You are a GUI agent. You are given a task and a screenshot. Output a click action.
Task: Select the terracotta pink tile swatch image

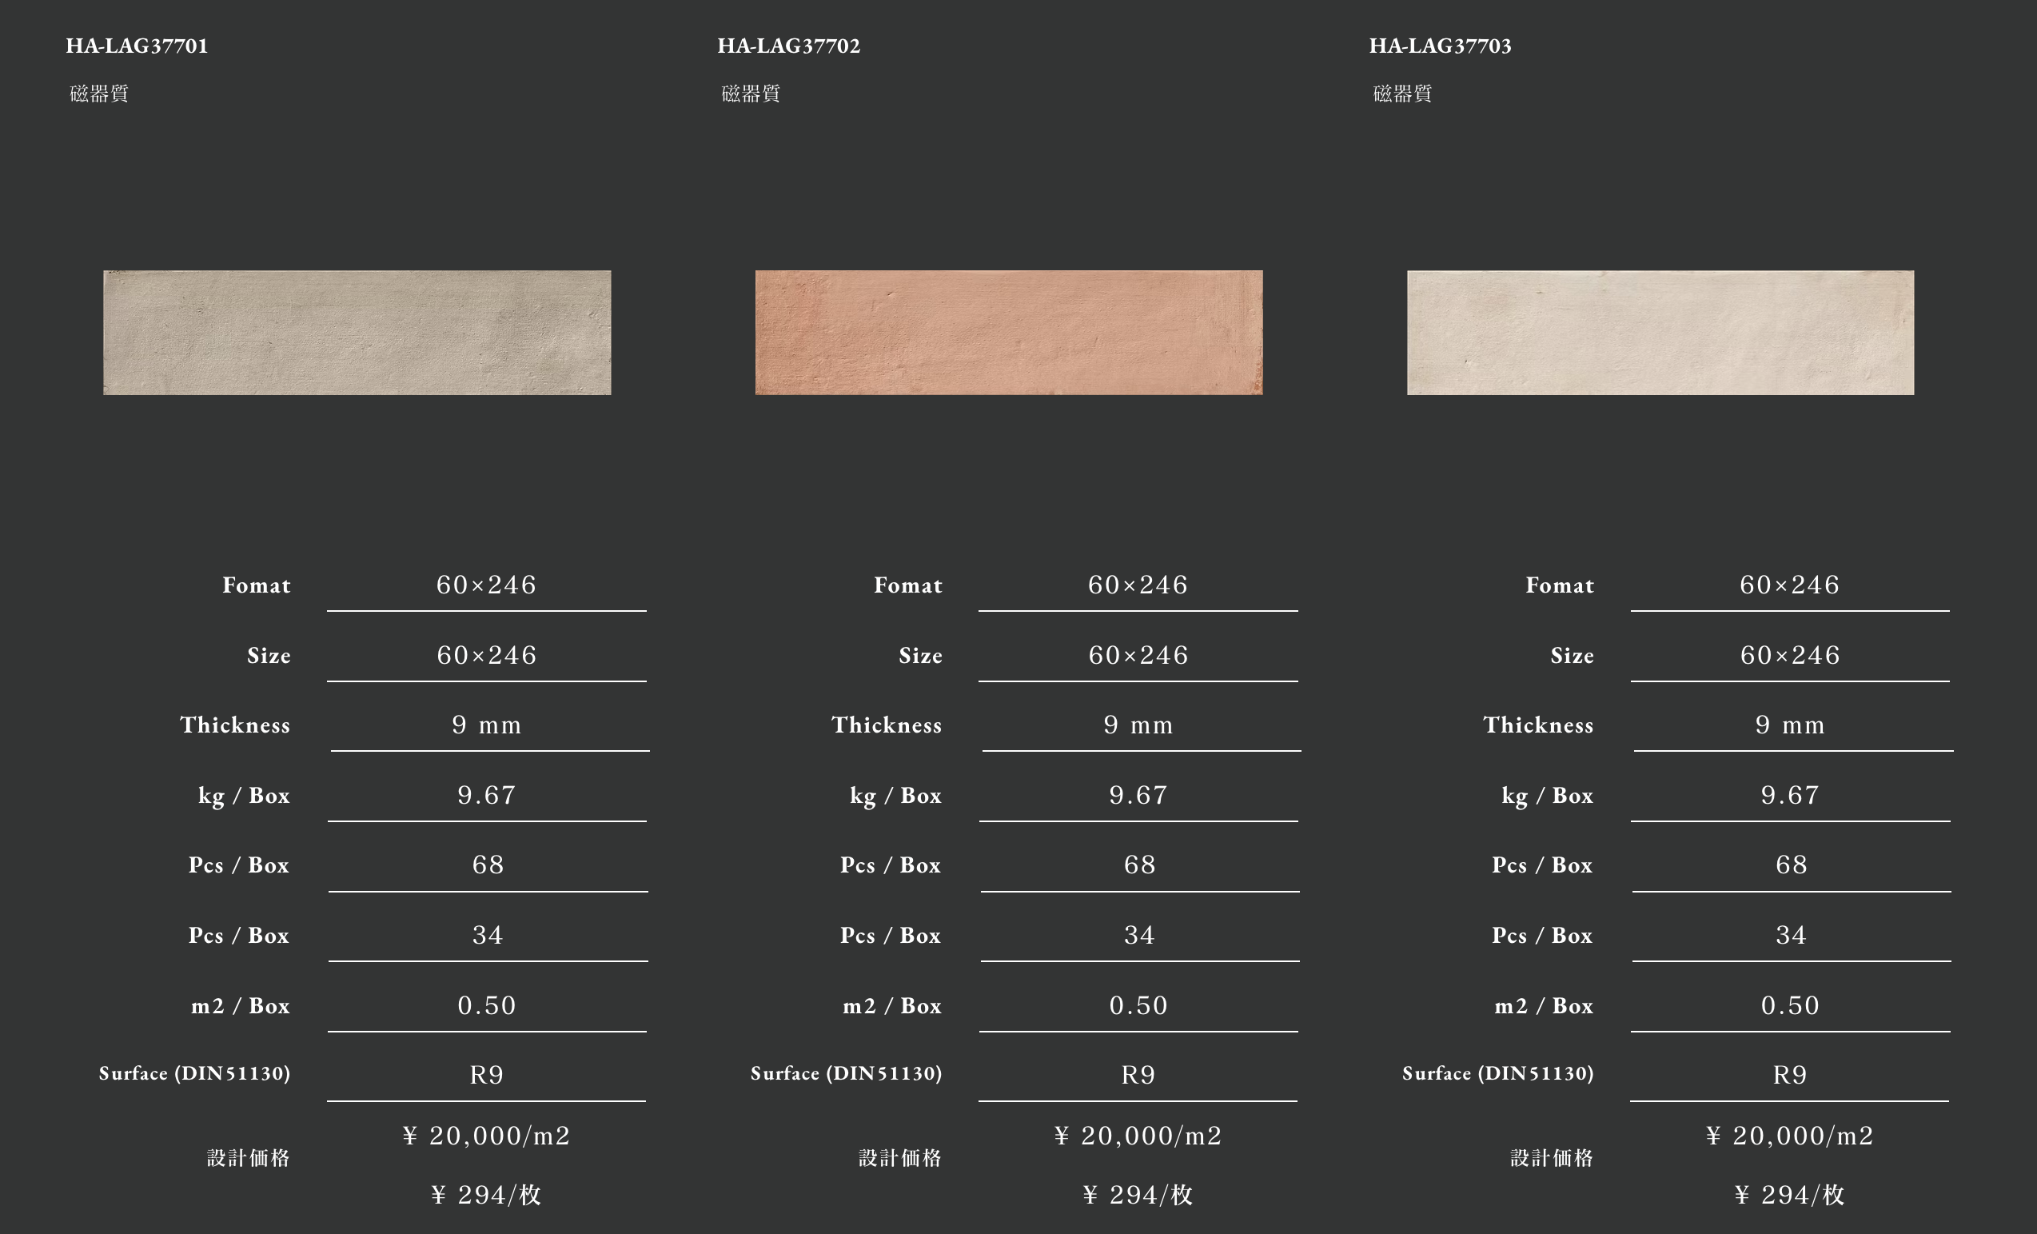(1009, 333)
